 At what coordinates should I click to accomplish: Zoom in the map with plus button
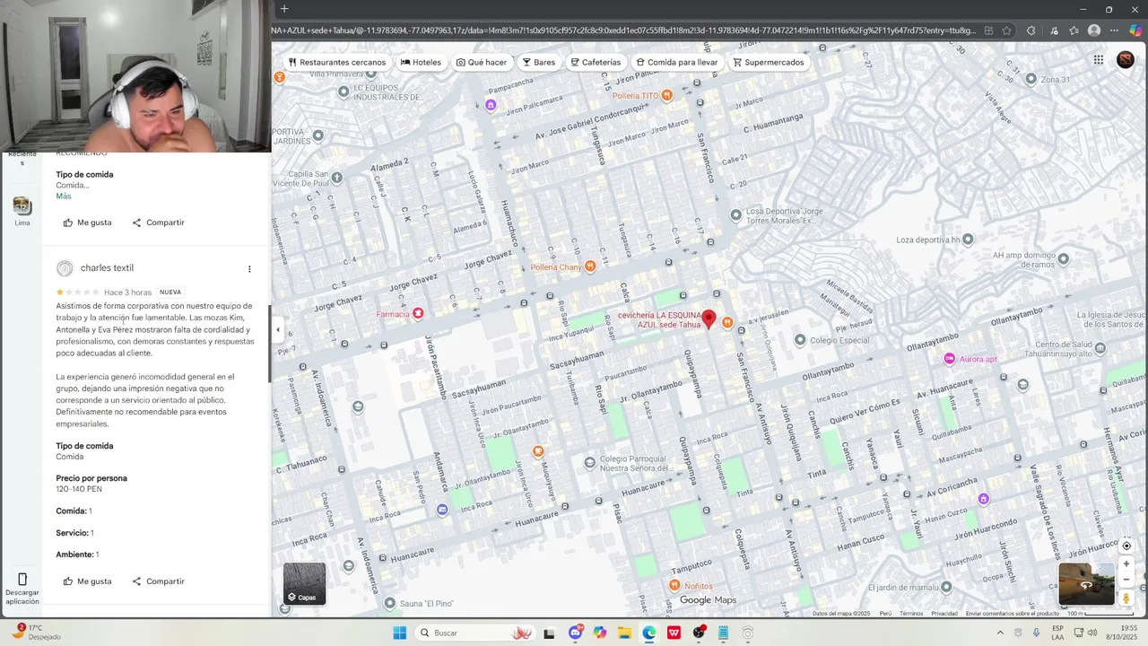[x=1126, y=564]
